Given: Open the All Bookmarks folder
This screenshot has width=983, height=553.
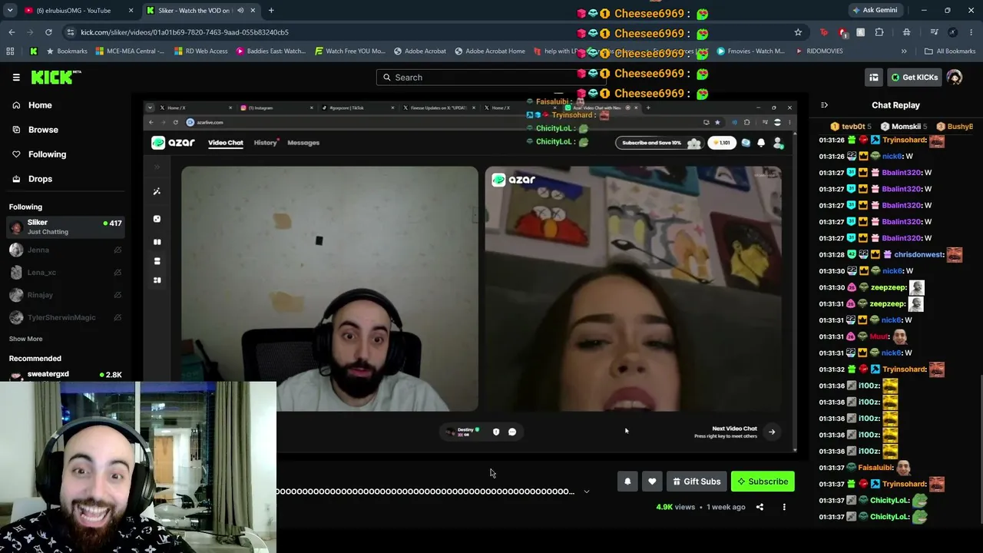Looking at the screenshot, I should pyautogui.click(x=950, y=51).
